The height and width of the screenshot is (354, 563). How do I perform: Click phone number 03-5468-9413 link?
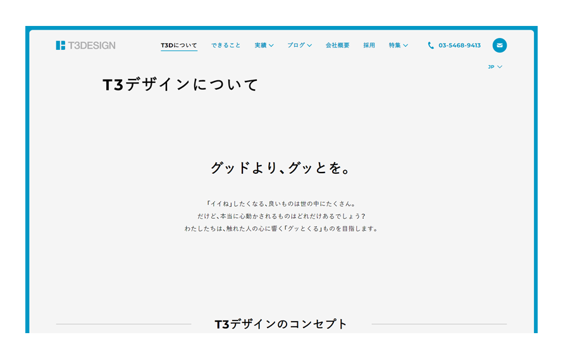coord(459,45)
